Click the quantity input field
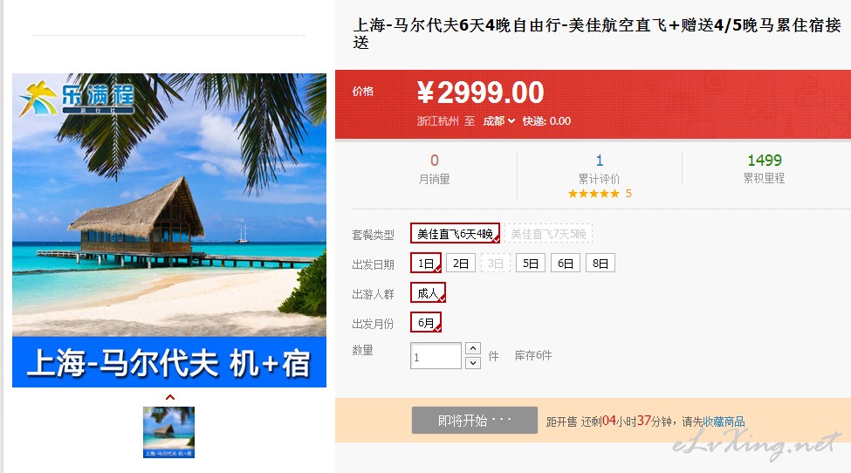This screenshot has height=473, width=851. 436,356
